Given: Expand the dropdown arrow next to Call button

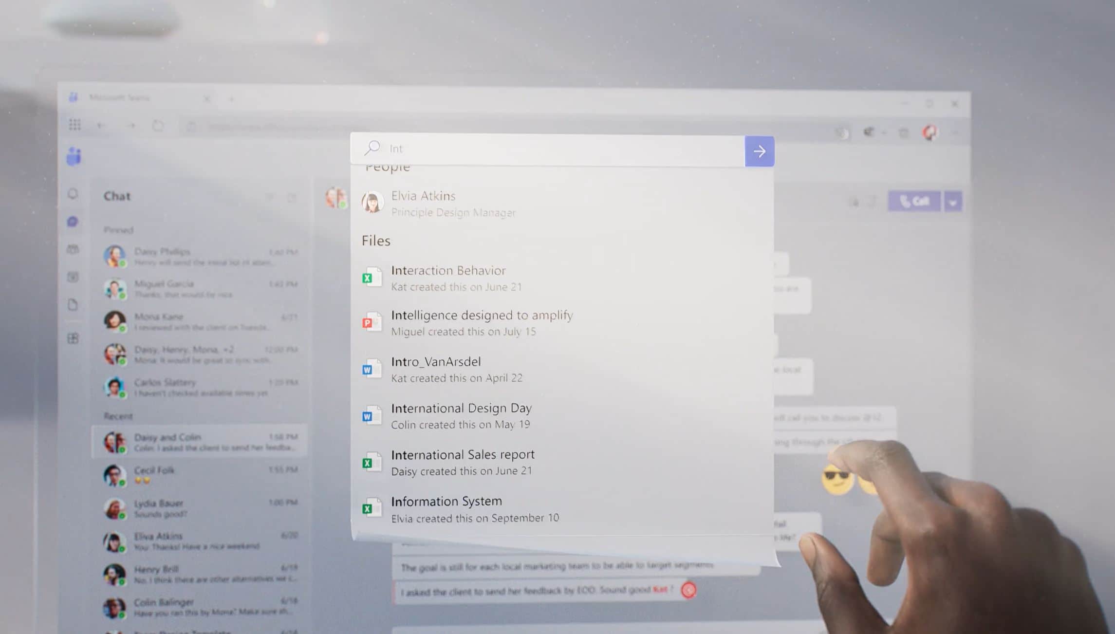Looking at the screenshot, I should tap(953, 202).
